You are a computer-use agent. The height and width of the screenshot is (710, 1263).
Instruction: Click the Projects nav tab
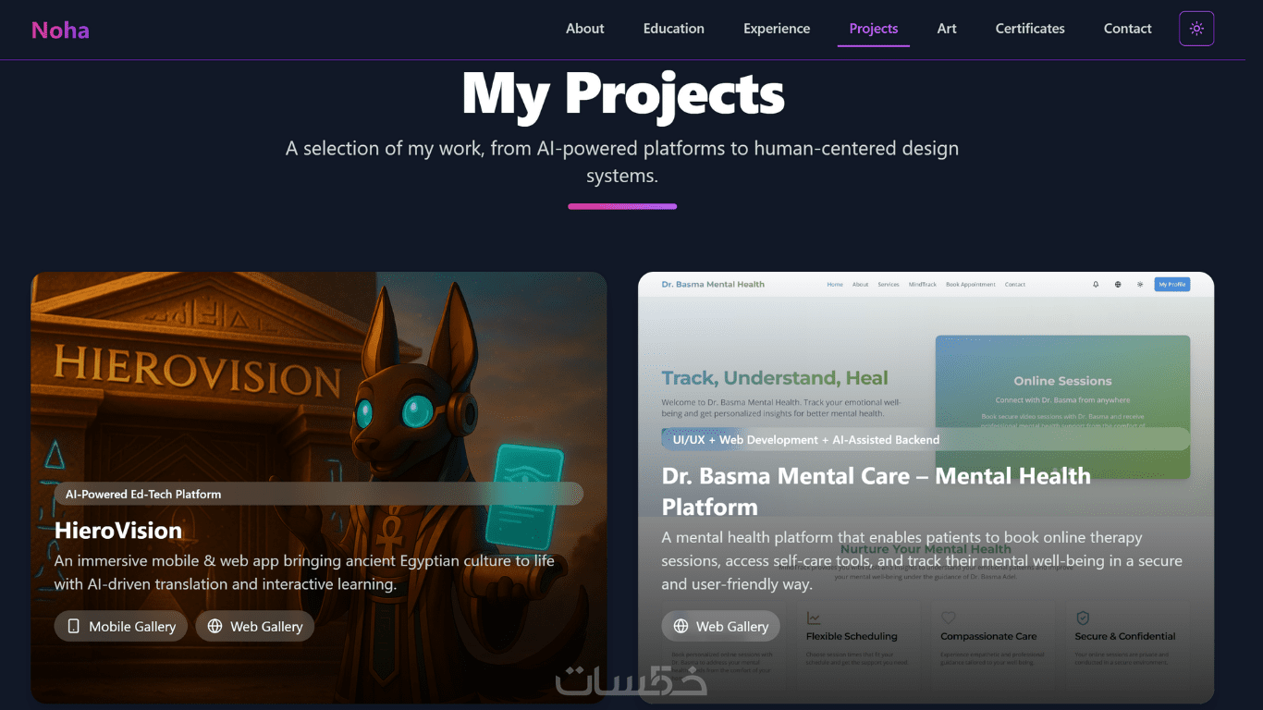(874, 29)
